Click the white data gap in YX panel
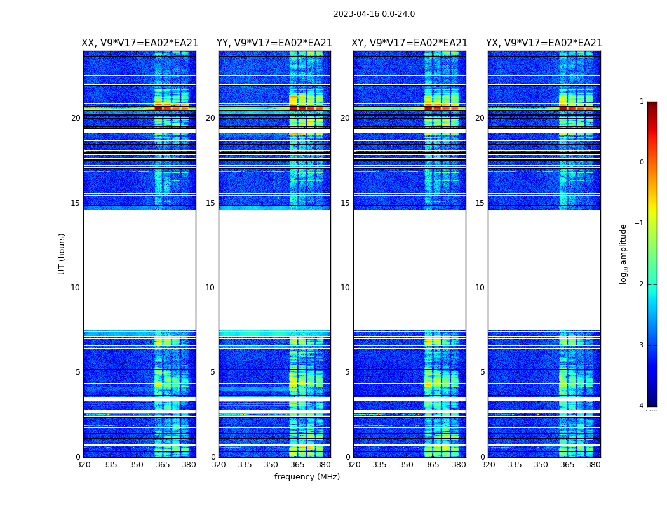Image resolution: width=667 pixels, height=508 pixels. (x=544, y=270)
